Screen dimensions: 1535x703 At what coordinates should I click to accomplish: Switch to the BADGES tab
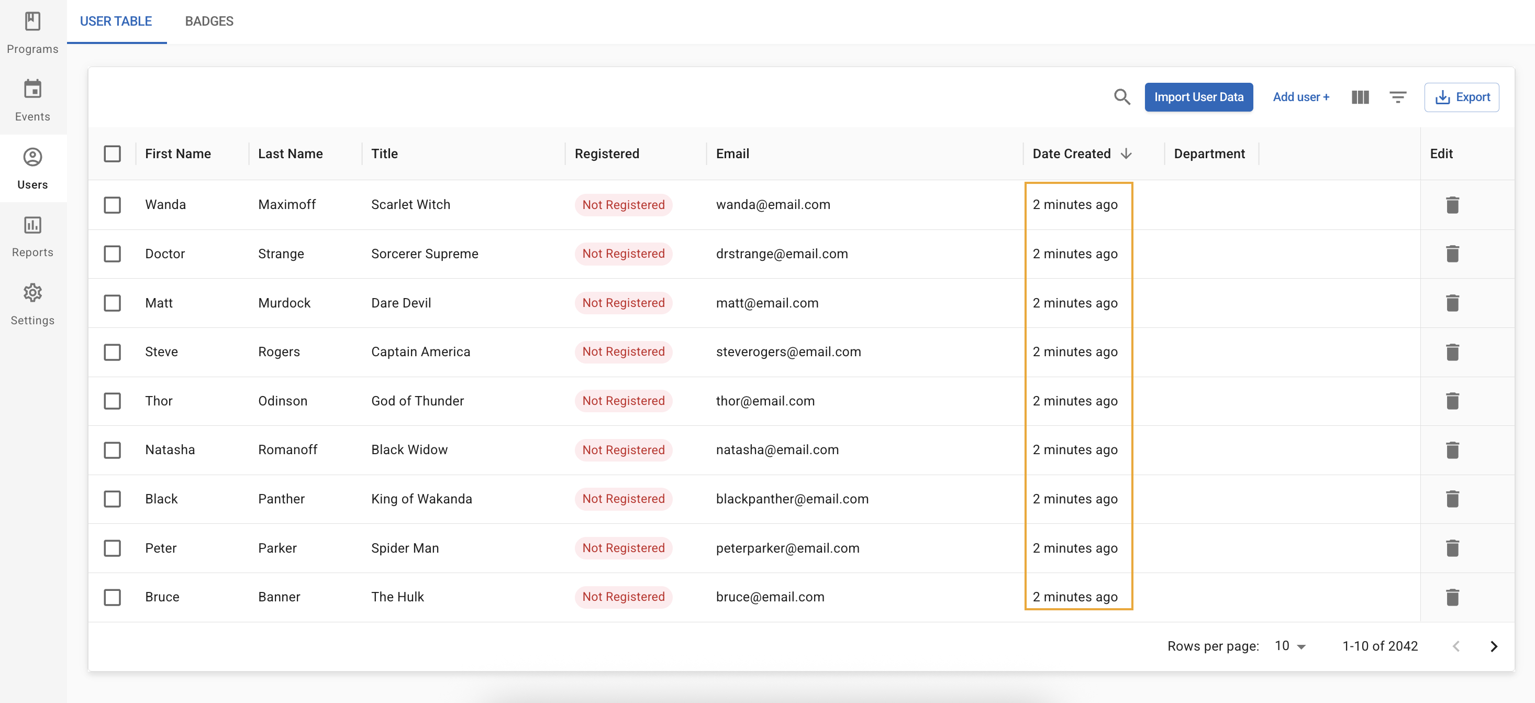coord(209,21)
